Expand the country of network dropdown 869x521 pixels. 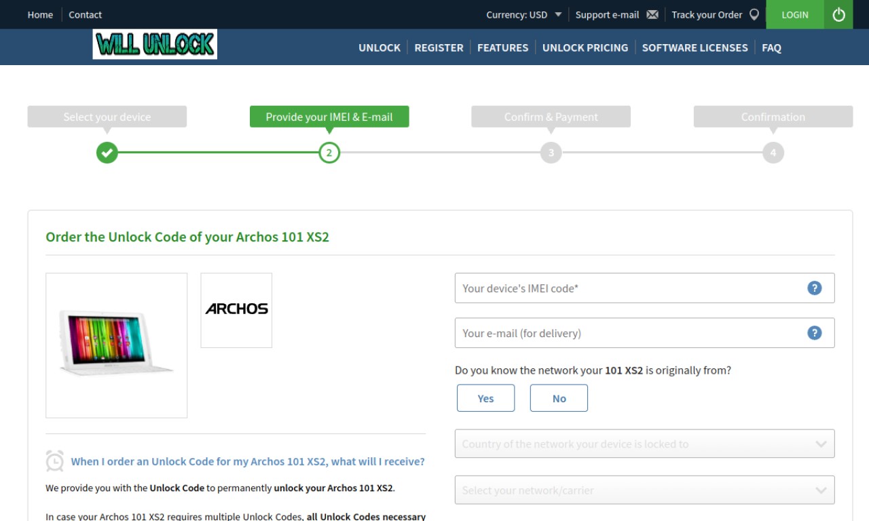(644, 444)
